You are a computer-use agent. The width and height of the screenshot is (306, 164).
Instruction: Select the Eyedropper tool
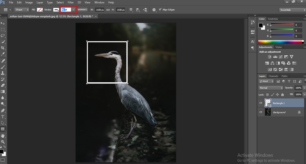(3, 54)
